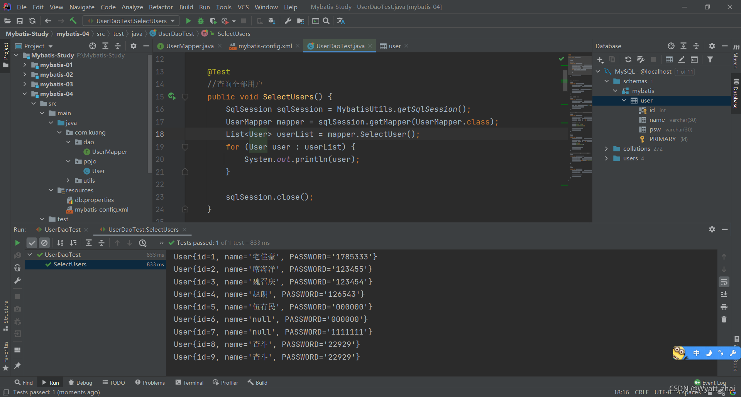Rerun the test in Run panel
741x397 pixels.
click(x=17, y=243)
